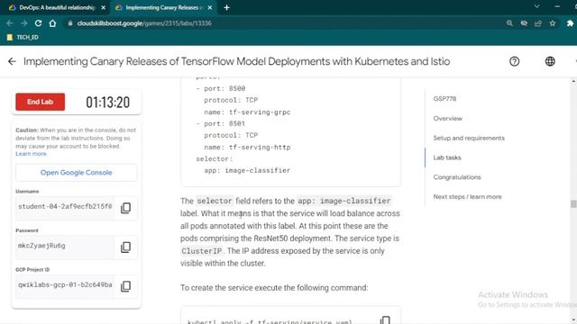
Task: Select the username student-04-2af9ecfb215f text
Action: (x=65, y=206)
